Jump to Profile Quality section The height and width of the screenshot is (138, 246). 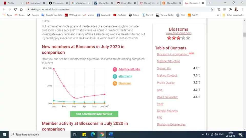166,83
